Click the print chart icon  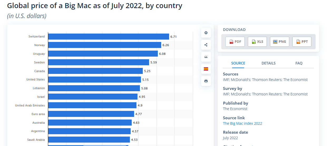[x=206, y=81]
